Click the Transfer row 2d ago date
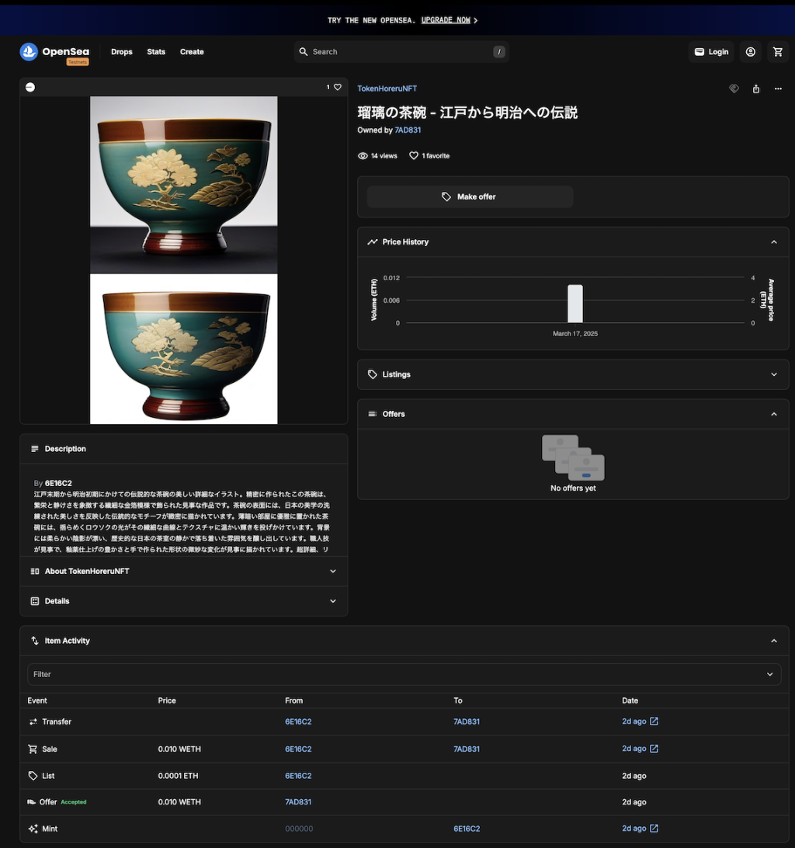Screen dimensions: 795x848 click(x=634, y=721)
